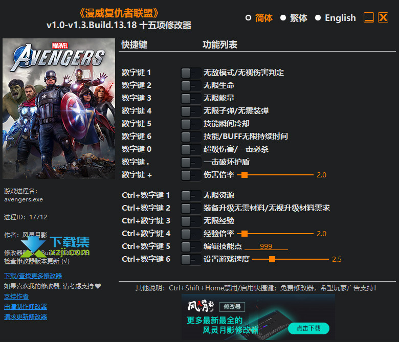Enable the 无限生命 toggle
The image size is (399, 342).
(x=191, y=86)
